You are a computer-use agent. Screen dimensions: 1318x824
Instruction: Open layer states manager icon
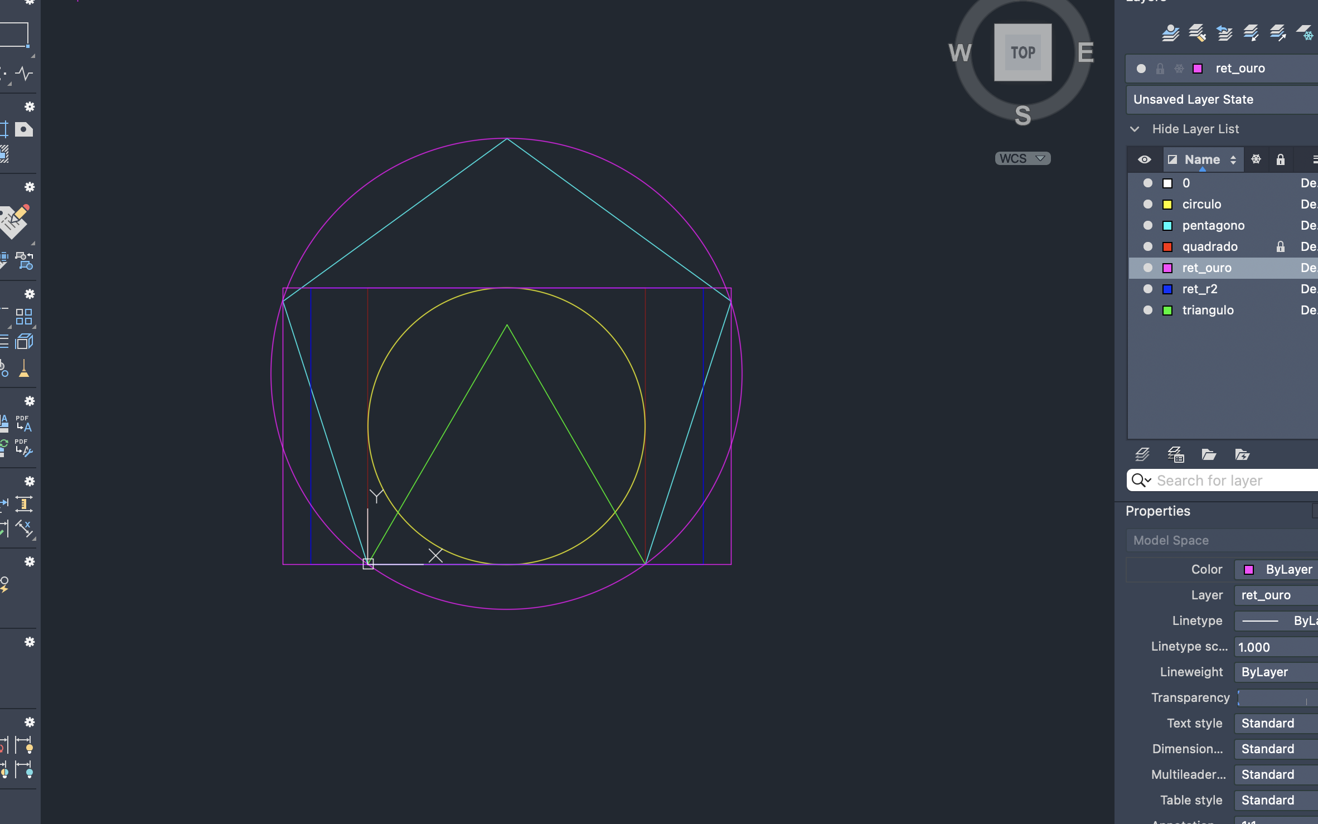coord(1176,455)
